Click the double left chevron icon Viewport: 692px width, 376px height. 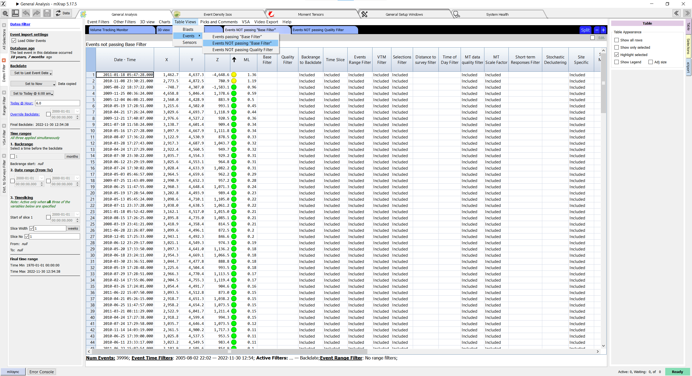click(677, 13)
